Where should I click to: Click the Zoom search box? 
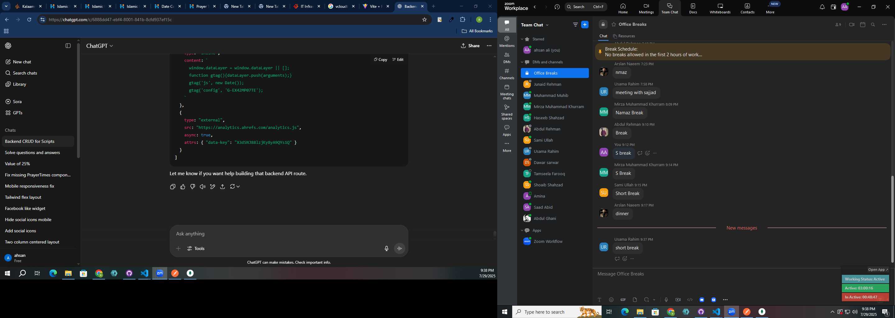[586, 7]
